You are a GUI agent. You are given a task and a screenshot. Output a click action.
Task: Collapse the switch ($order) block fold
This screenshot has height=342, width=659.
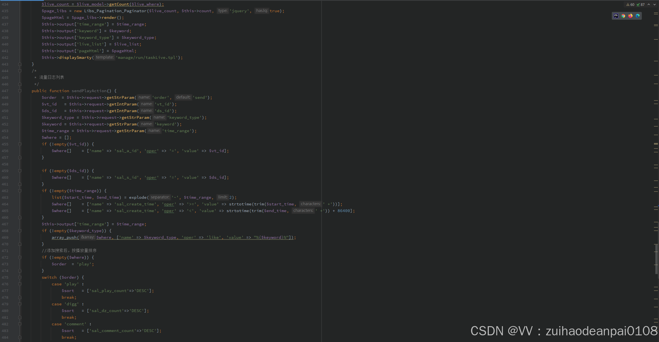[20, 277]
